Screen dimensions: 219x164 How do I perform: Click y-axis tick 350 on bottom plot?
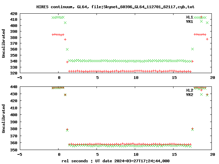14,150
